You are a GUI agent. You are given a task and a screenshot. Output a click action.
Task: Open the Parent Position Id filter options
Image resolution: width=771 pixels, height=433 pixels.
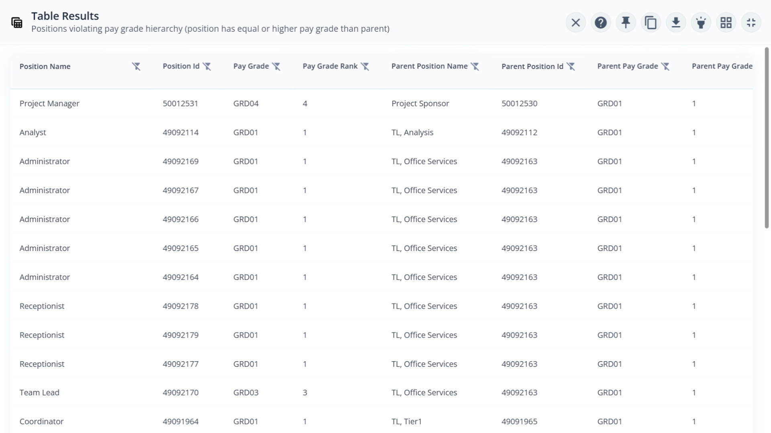coord(572,66)
